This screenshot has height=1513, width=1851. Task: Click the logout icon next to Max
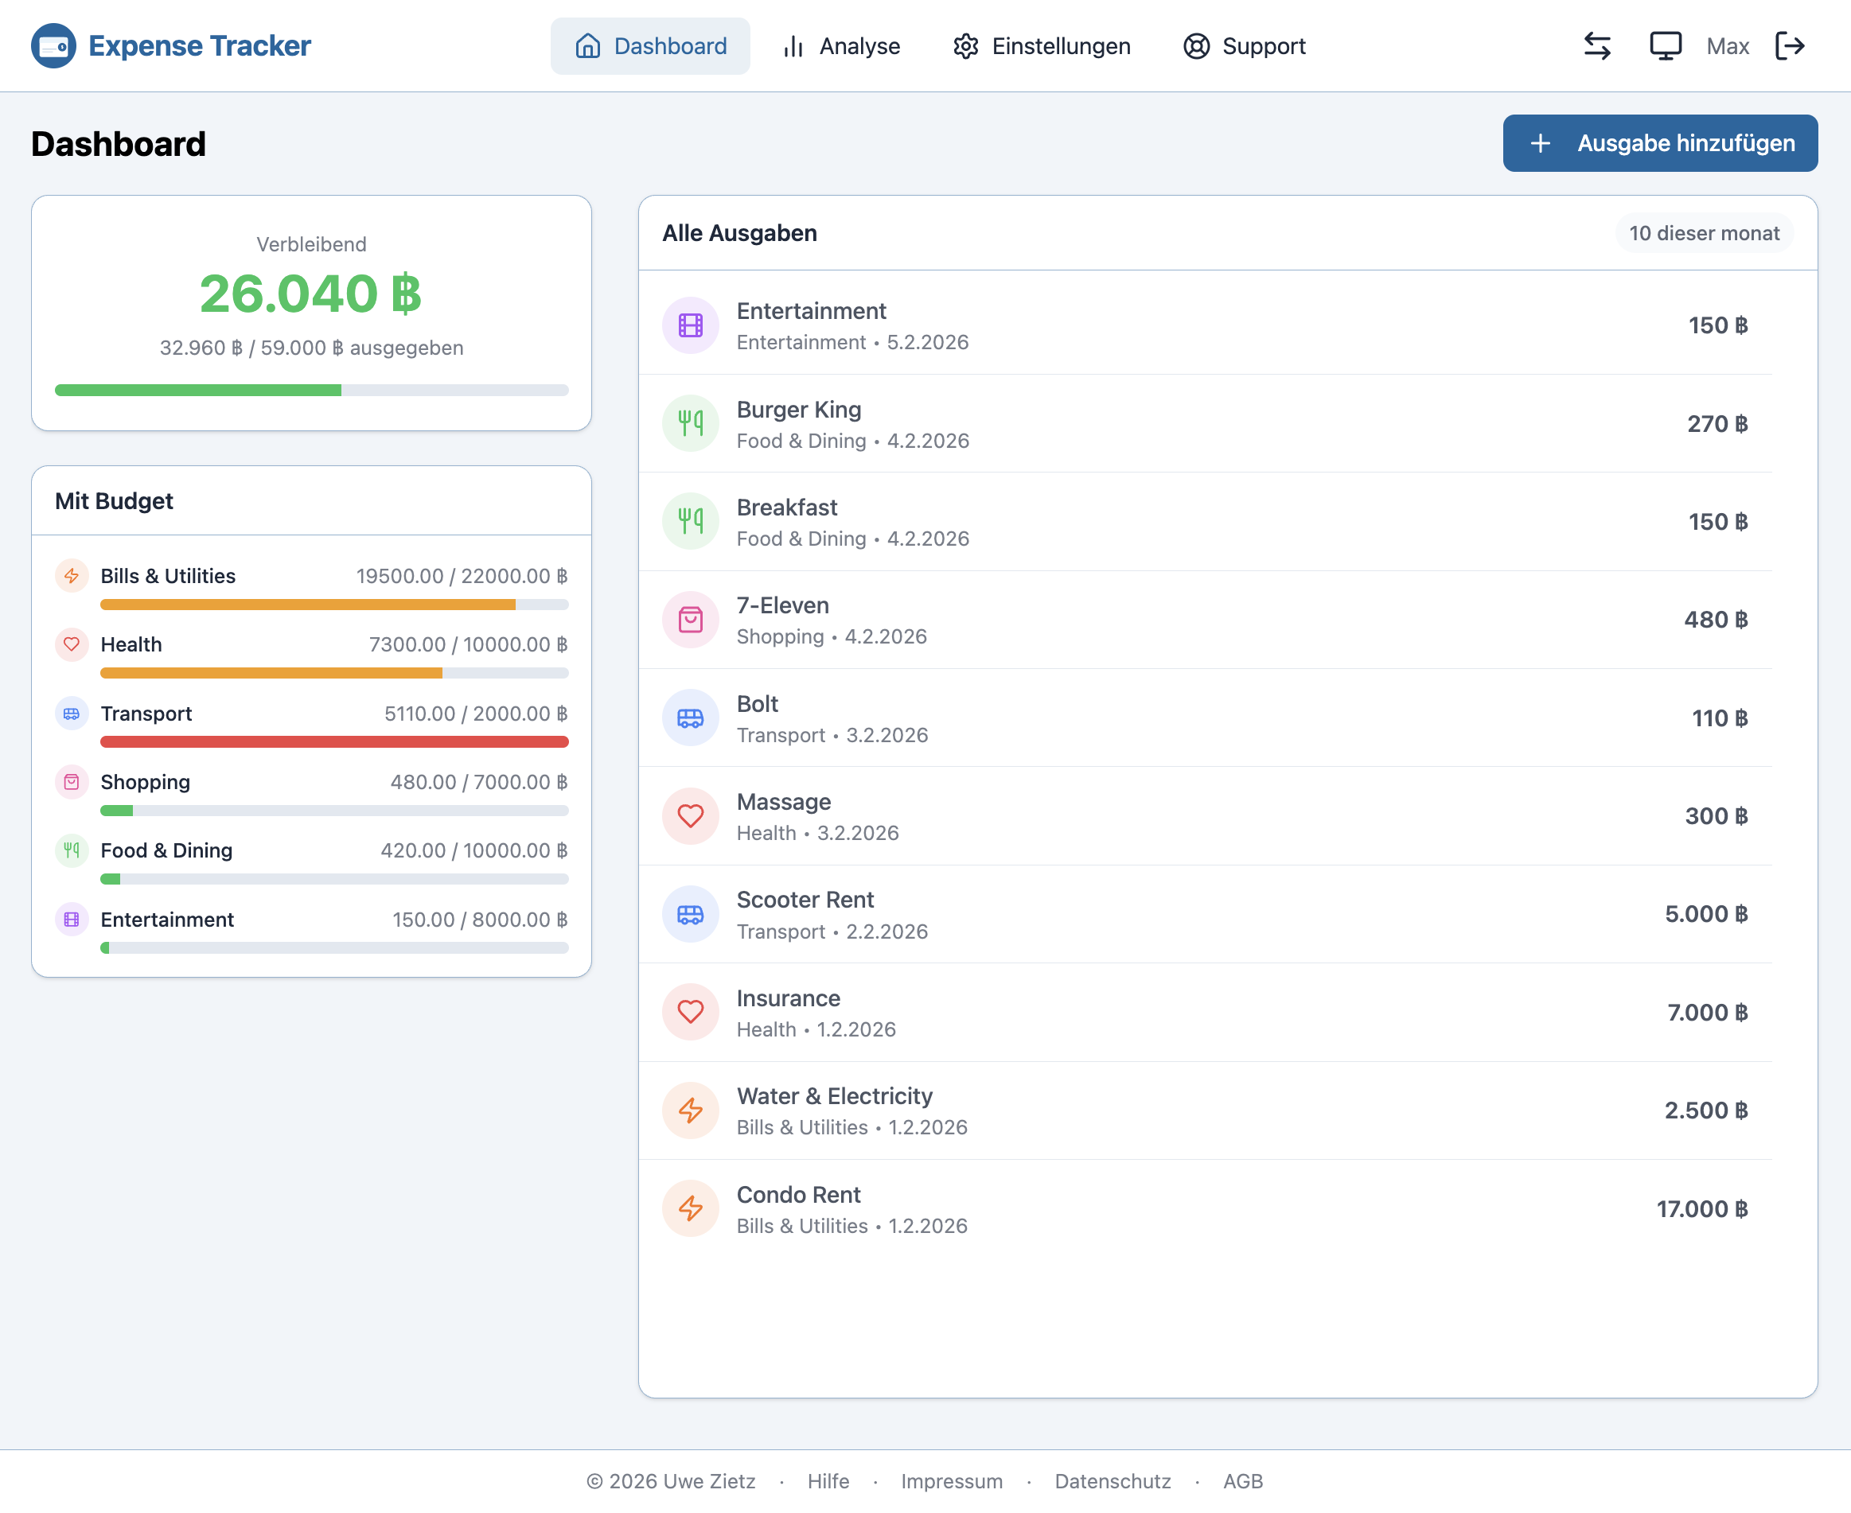pos(1789,45)
